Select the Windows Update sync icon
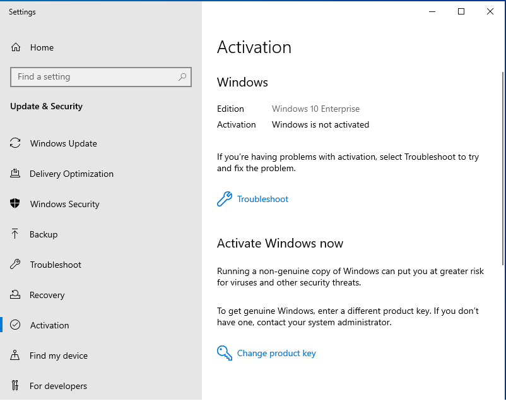506x401 pixels. [x=15, y=143]
